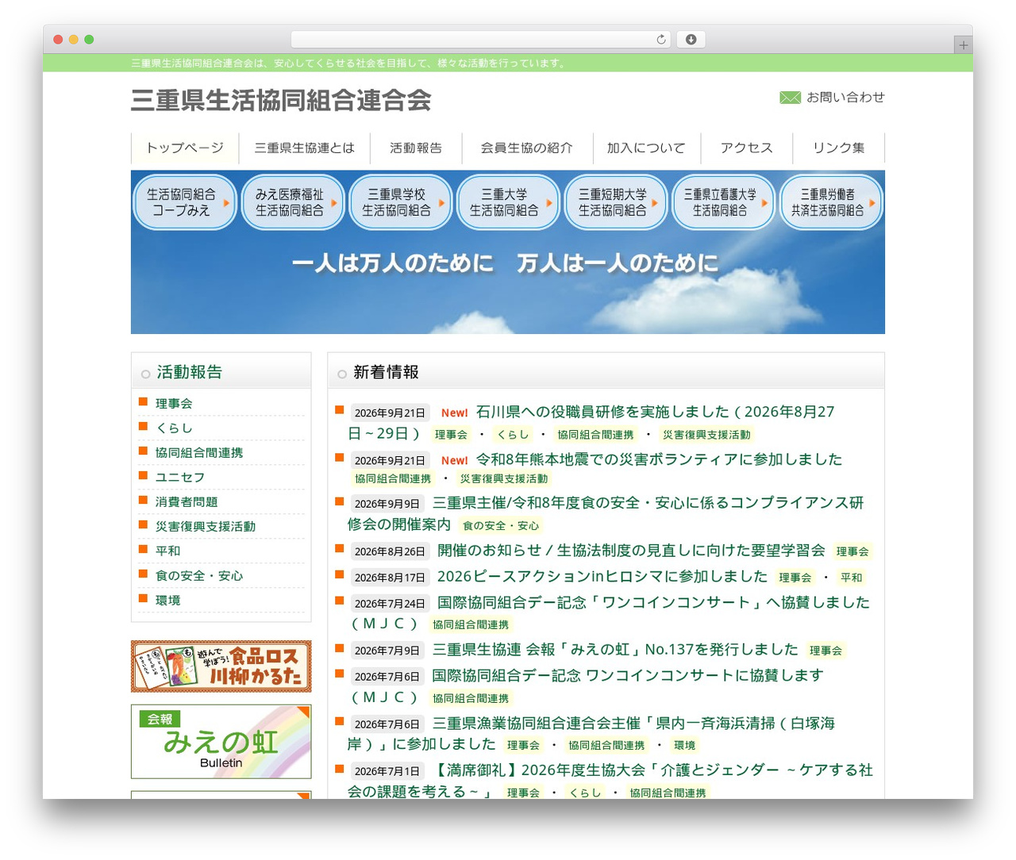Open the みえの虹 Bulletin banner image
Image resolution: width=1016 pixels, height=860 pixels.
pos(221,742)
